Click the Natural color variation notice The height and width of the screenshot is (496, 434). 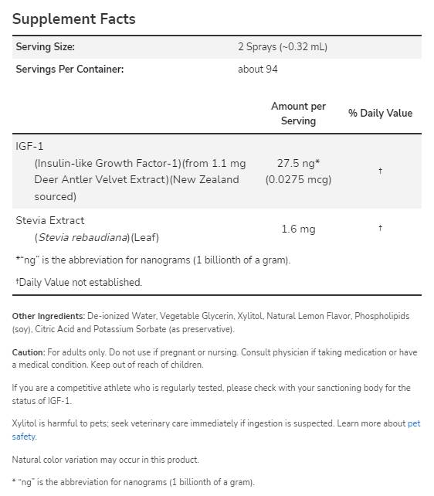[x=106, y=460]
